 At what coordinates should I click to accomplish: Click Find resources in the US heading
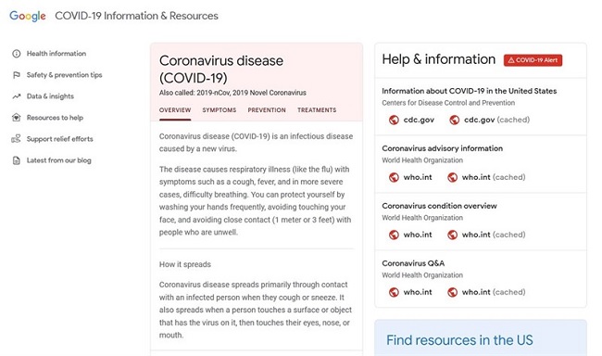pos(459,340)
